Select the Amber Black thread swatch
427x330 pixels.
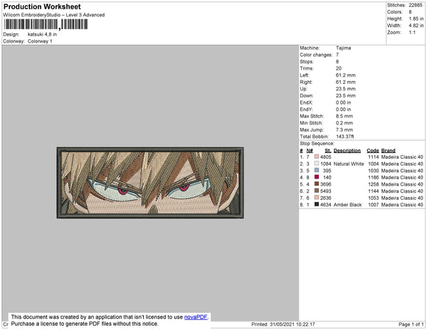pos(317,204)
